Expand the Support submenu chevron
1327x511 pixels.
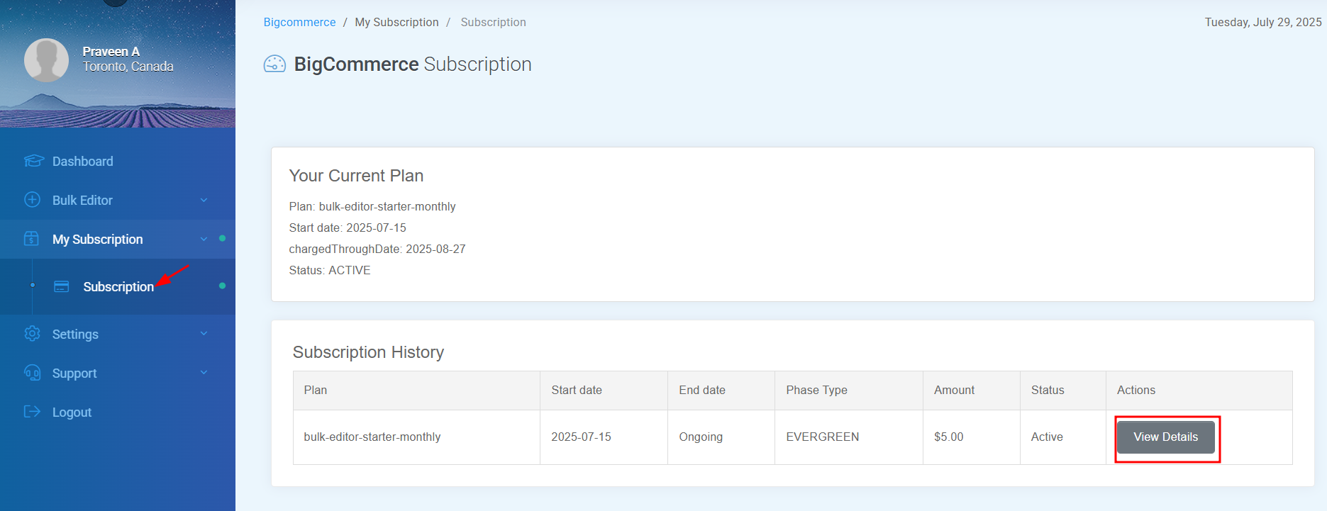(x=204, y=373)
